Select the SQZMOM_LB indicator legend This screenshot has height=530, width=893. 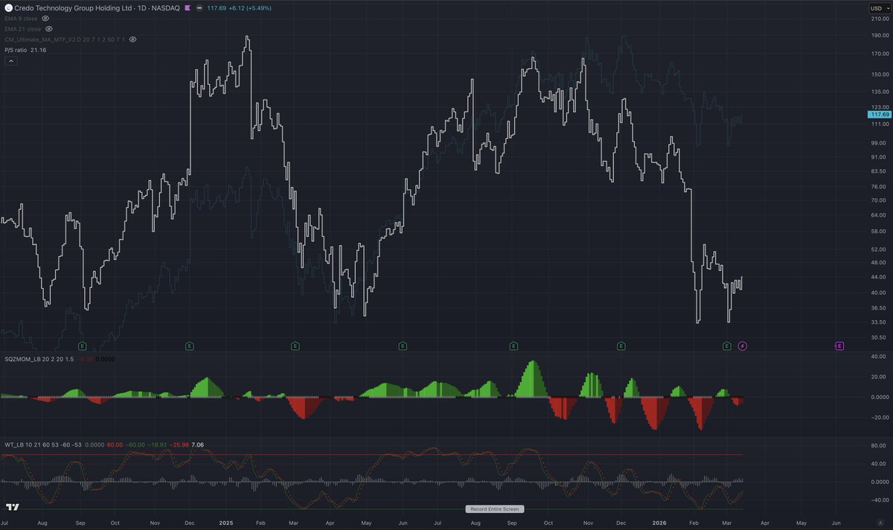tap(40, 358)
